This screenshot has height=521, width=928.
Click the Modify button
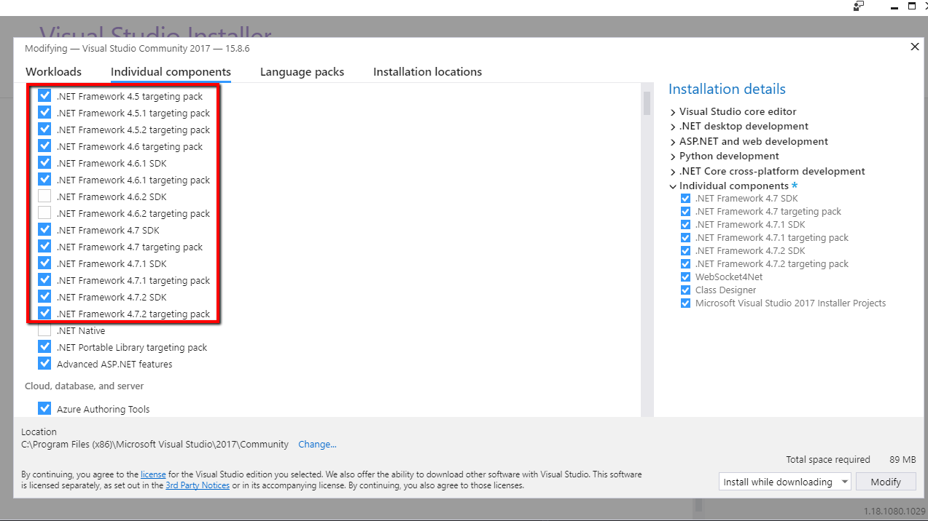tap(886, 482)
